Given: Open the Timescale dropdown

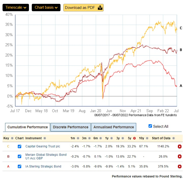Looking at the screenshot, I should pos(16,8).
